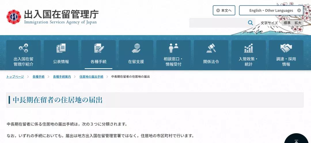Set text size to 標準

pos(287,23)
